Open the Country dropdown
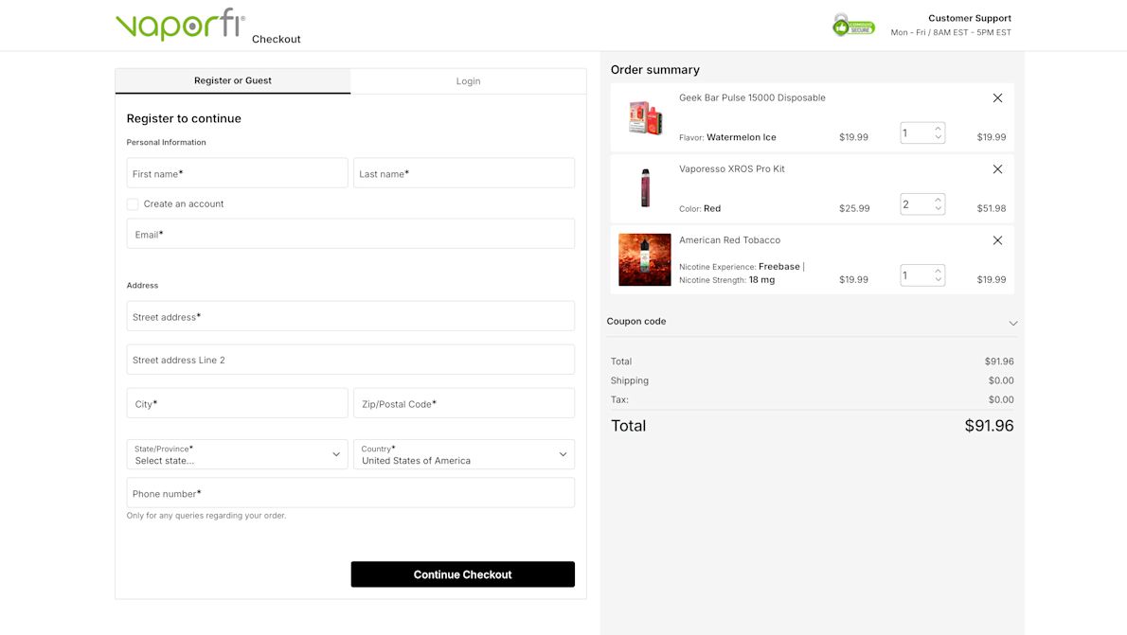 click(x=463, y=454)
